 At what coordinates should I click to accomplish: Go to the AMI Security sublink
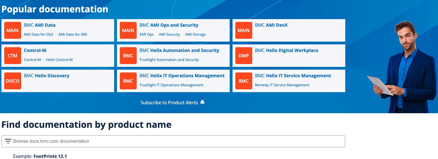click(x=169, y=34)
